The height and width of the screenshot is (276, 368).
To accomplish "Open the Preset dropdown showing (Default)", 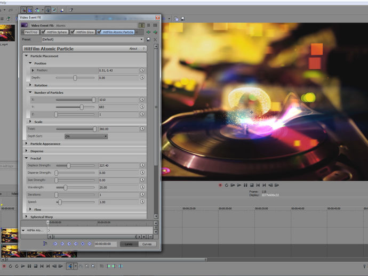I will click(92, 39).
